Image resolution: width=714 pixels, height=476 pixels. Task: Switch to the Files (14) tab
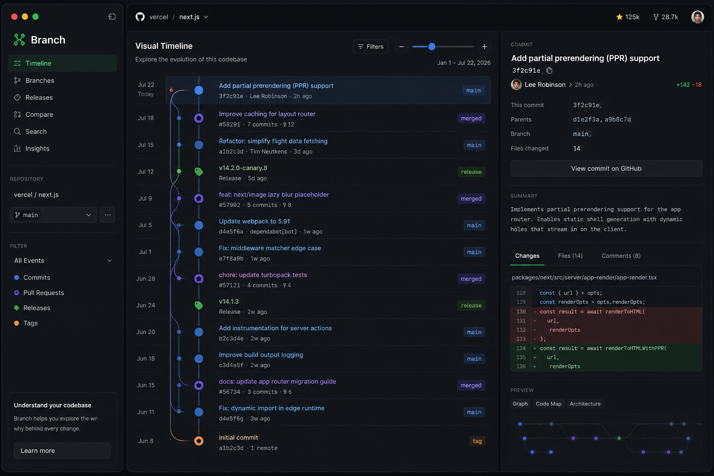[570, 256]
